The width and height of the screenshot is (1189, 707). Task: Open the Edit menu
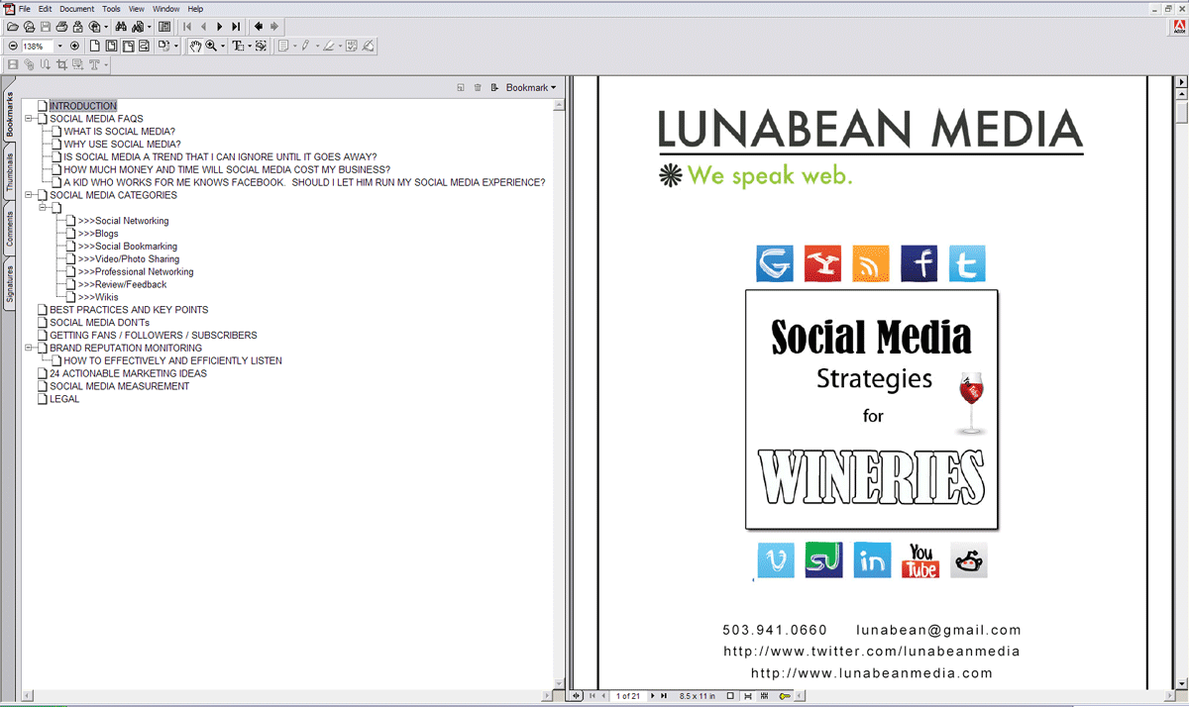point(46,9)
